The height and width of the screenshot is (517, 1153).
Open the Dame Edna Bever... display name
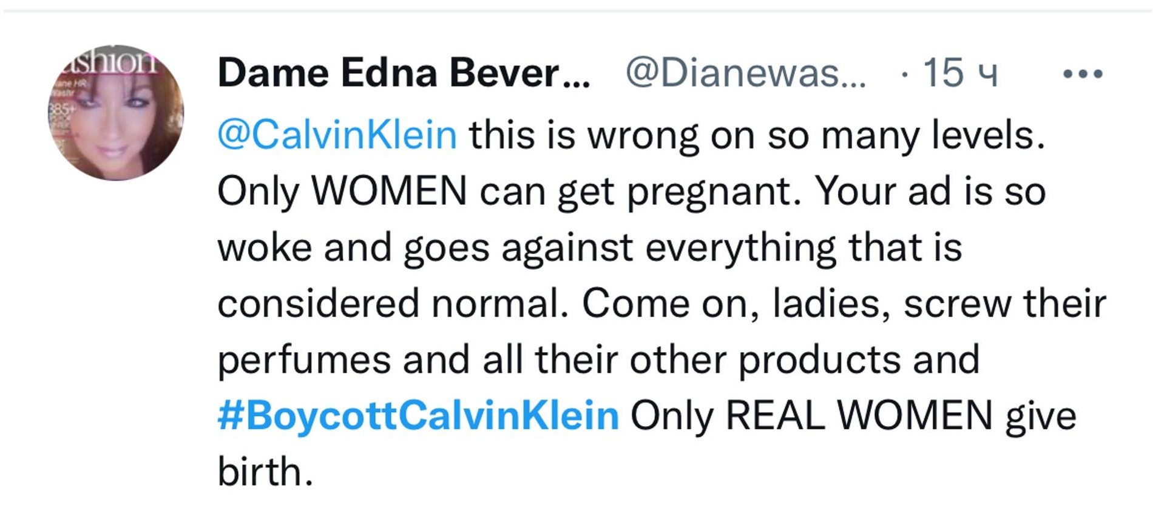pyautogui.click(x=403, y=73)
